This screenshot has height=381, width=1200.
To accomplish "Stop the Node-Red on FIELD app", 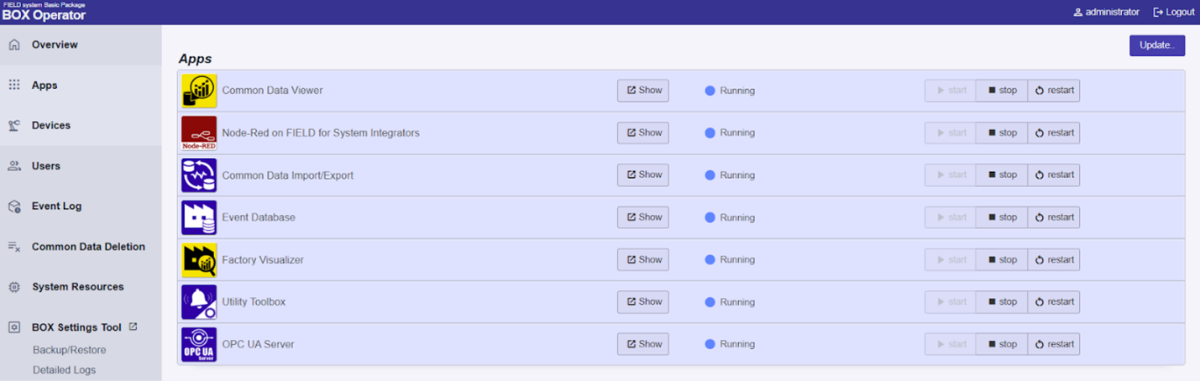I will click(1002, 133).
